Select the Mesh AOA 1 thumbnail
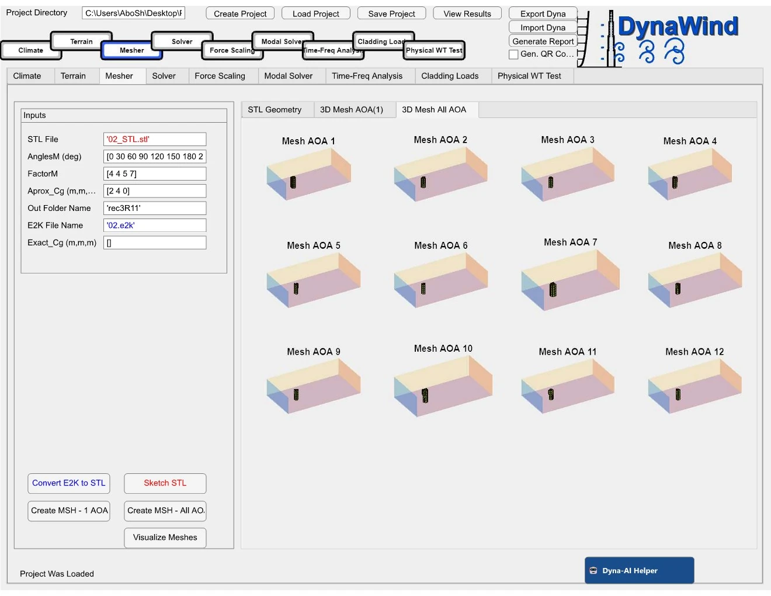Viewport: 771px width, 596px height. pos(308,174)
